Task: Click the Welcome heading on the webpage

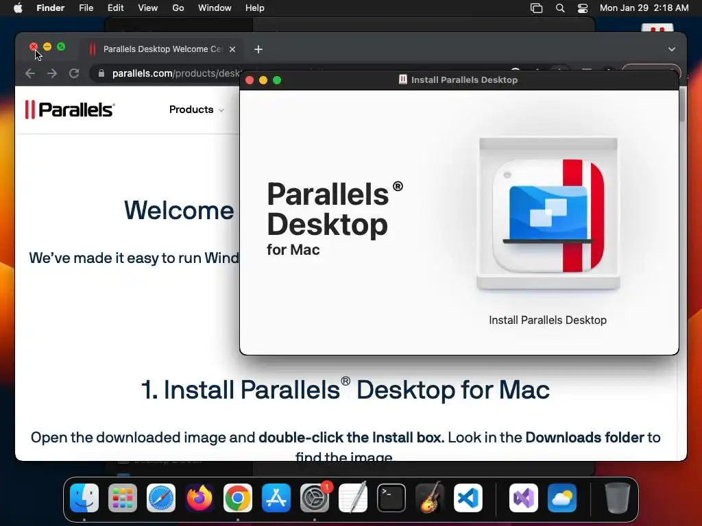Action: (x=179, y=210)
